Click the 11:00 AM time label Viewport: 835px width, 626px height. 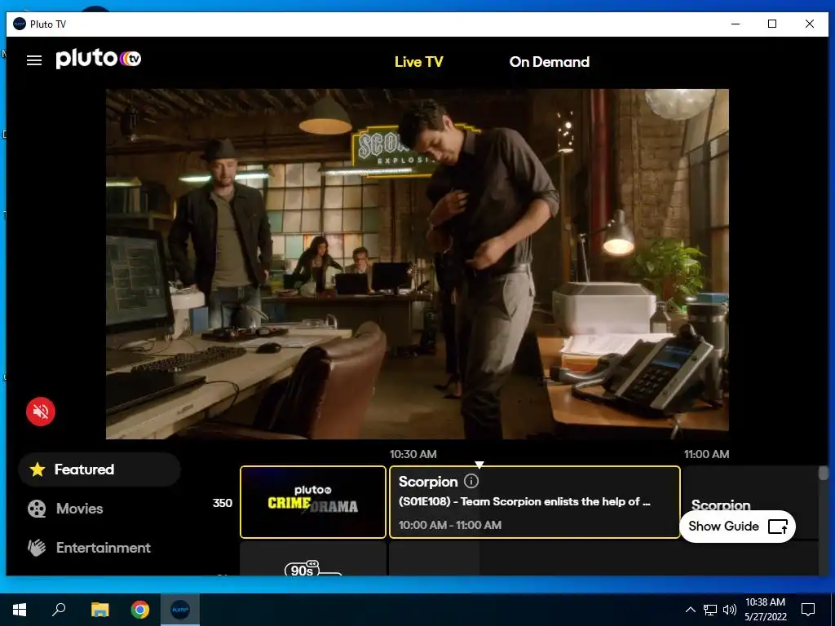(707, 454)
